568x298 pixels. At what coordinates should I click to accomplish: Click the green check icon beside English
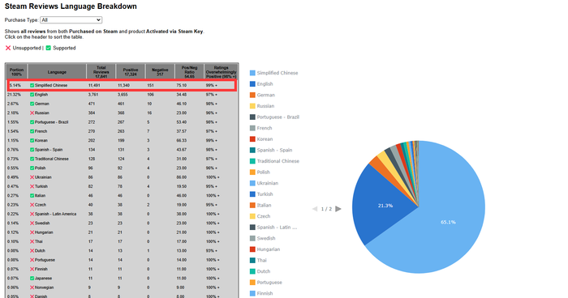[32, 95]
